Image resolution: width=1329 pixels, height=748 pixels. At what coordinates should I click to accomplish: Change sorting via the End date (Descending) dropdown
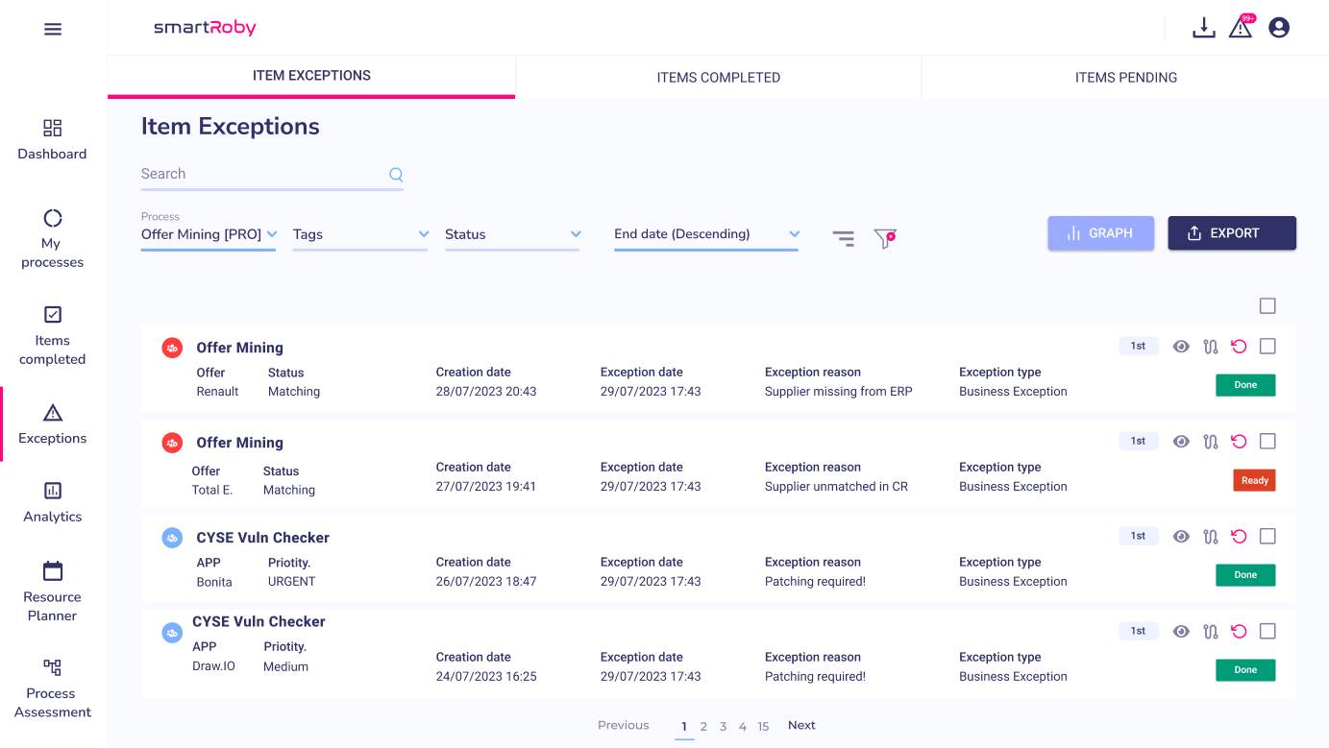706,233
